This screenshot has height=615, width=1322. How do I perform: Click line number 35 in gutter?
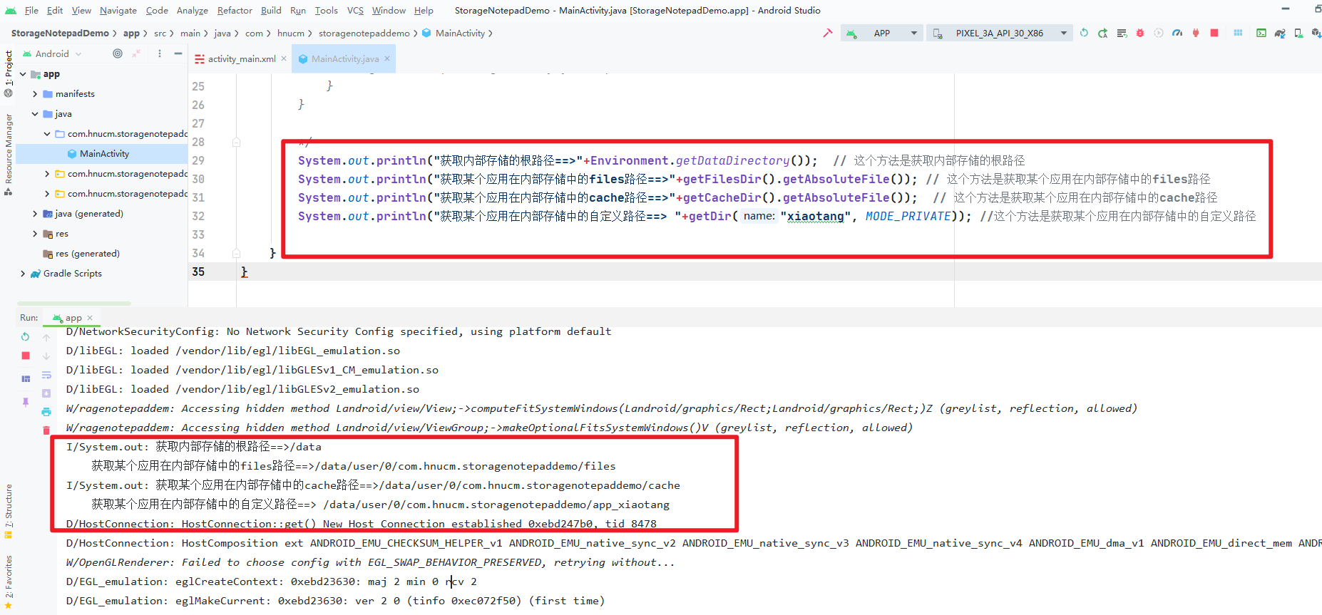[198, 272]
